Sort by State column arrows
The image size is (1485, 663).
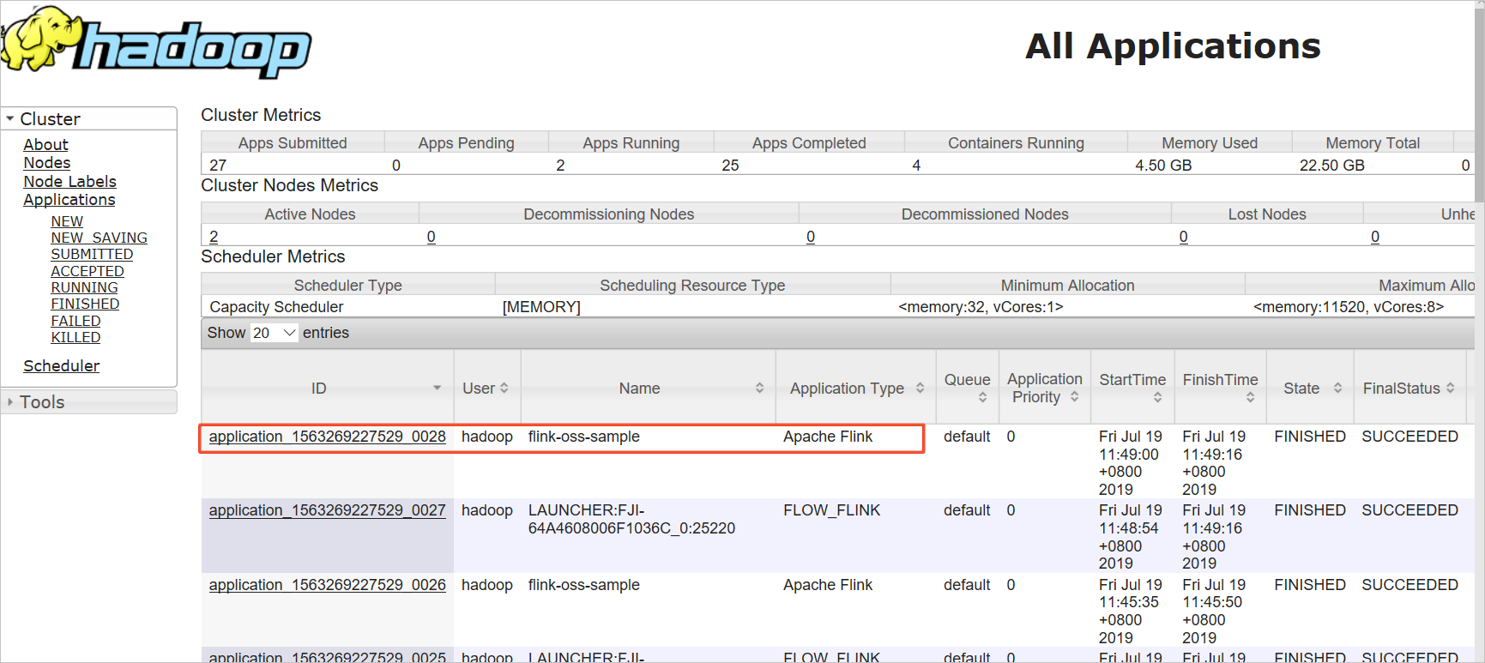(1337, 389)
